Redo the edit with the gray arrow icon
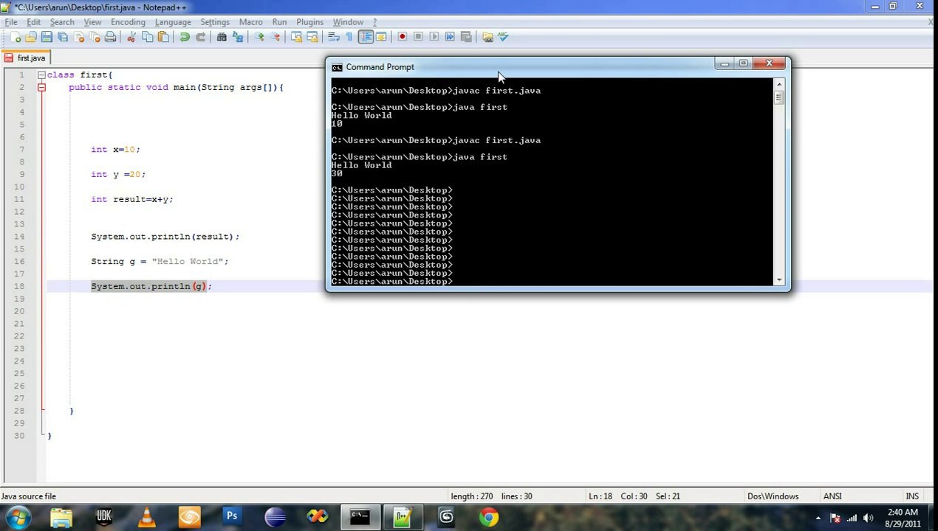This screenshot has height=531, width=938. tap(200, 37)
